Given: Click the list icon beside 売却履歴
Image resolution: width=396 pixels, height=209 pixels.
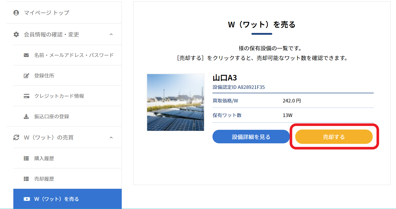Looking at the screenshot, I should [26, 179].
